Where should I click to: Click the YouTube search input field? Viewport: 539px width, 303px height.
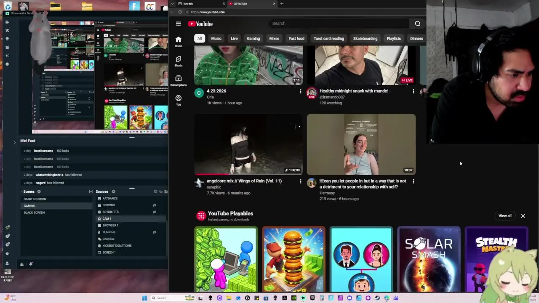(x=339, y=24)
